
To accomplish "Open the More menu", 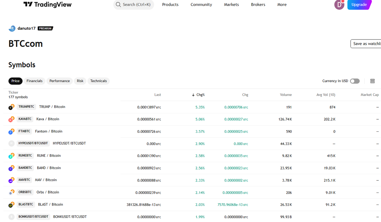I will (x=282, y=4).
